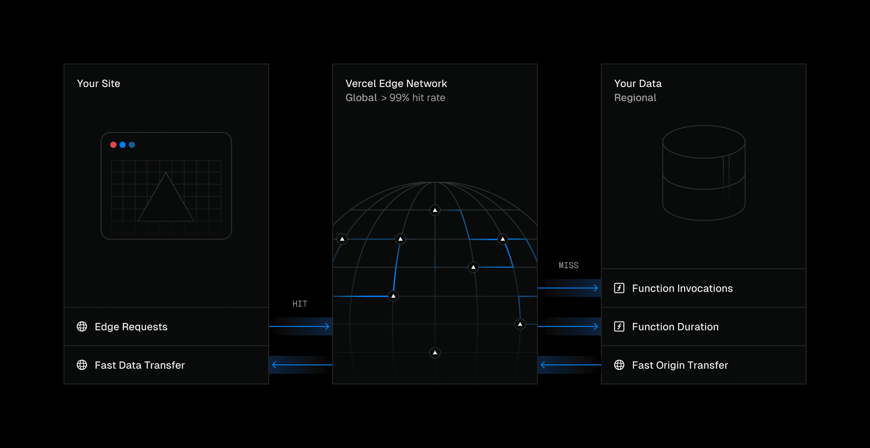
Task: Click the Edge Requests row
Action: click(131, 326)
